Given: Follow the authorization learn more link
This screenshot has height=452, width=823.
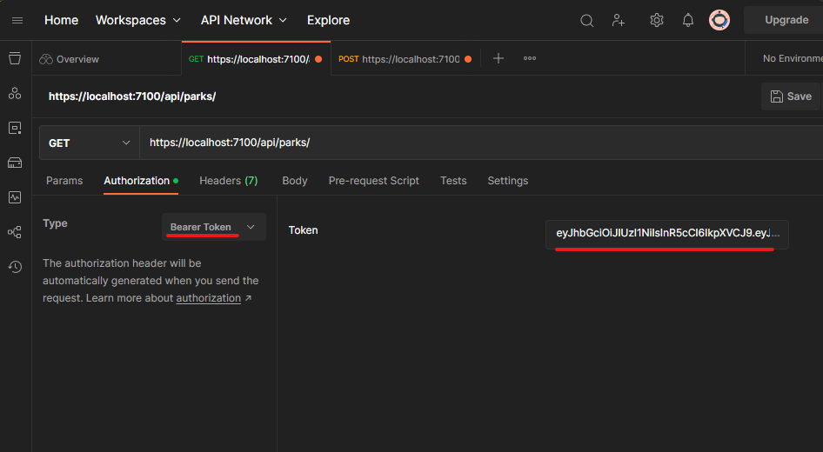Looking at the screenshot, I should pyautogui.click(x=209, y=298).
